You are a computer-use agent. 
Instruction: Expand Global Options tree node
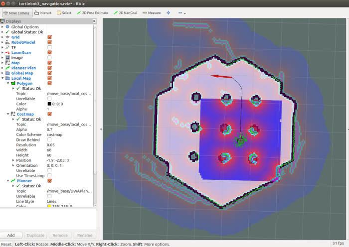coord(2,27)
